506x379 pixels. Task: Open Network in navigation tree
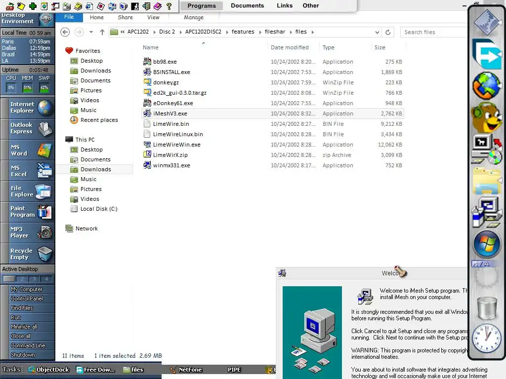point(86,228)
